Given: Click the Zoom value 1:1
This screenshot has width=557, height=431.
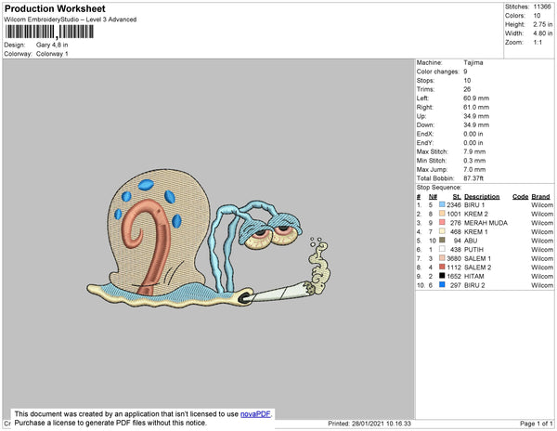Looking at the screenshot, I should pyautogui.click(x=538, y=43).
